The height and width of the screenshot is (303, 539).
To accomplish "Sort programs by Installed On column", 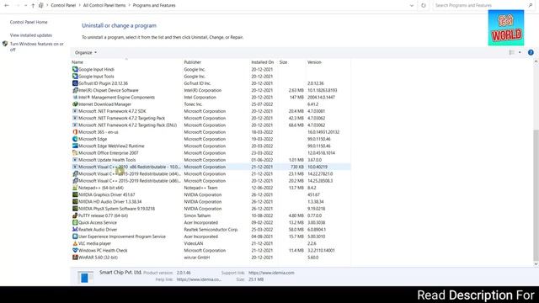I will tap(264, 62).
